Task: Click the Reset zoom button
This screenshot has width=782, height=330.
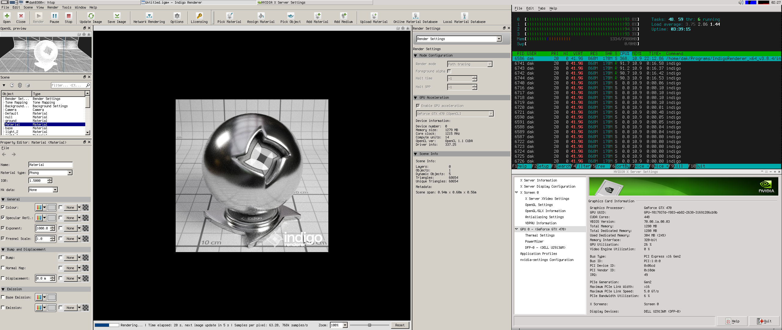Action: [400, 325]
